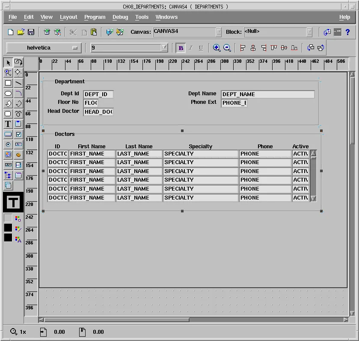The width and height of the screenshot is (359, 341).
Task: Choose the Ellipse tool
Action: 8,93
